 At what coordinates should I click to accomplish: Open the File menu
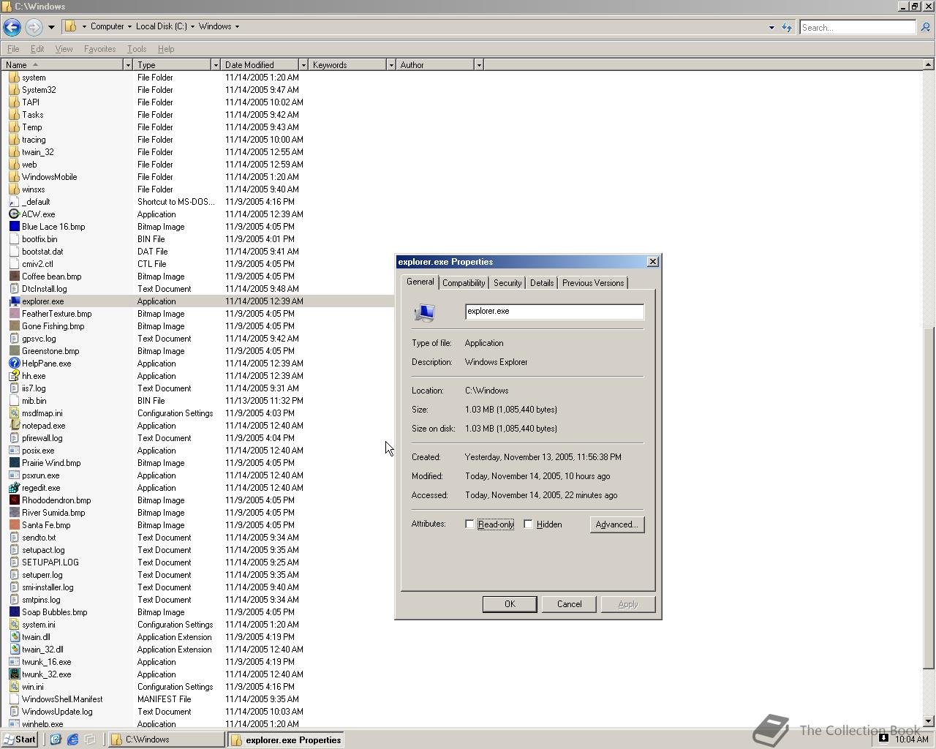(x=13, y=49)
